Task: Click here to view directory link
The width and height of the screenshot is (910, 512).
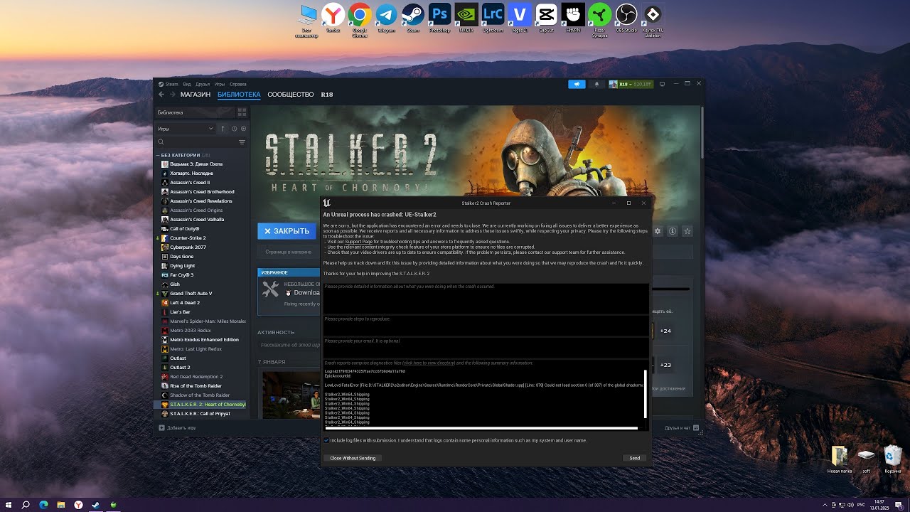Action: (429, 363)
